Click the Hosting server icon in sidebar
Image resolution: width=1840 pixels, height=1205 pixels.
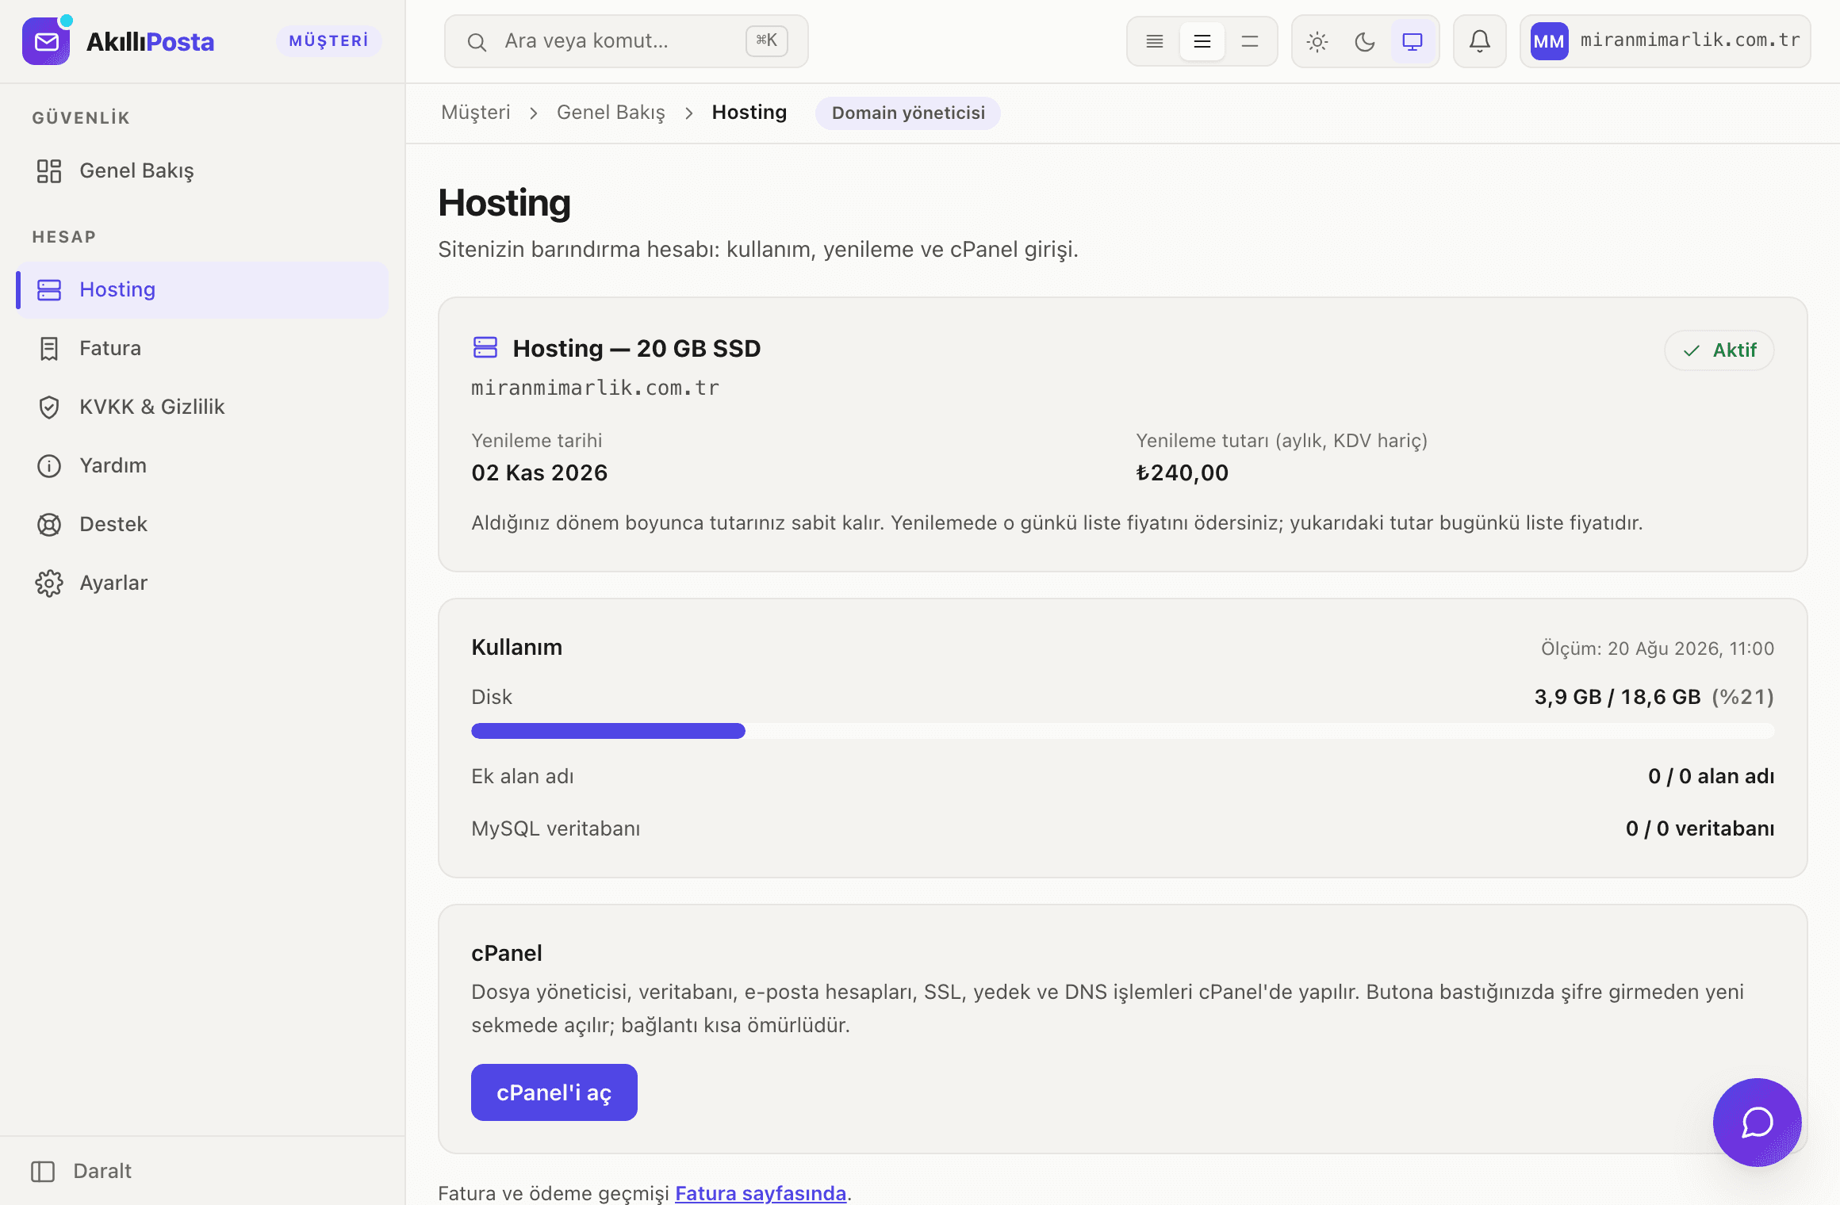[49, 290]
